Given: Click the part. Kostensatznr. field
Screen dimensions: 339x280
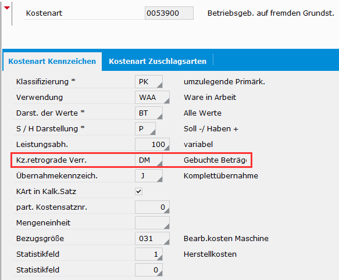Looking at the screenshot, I should point(152,207).
